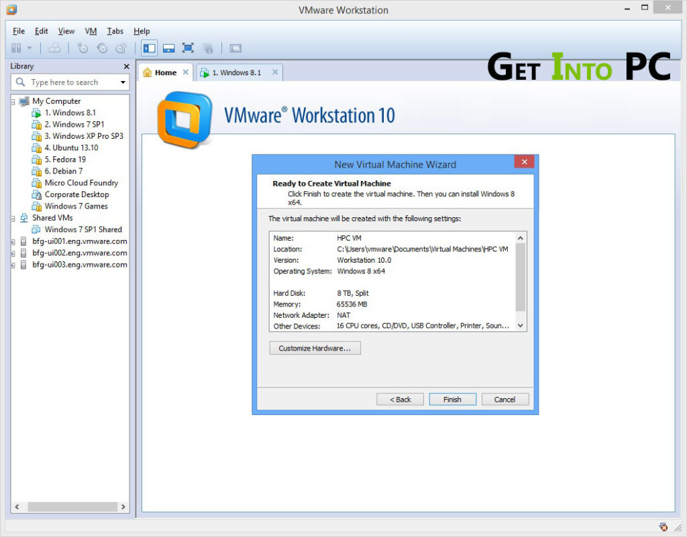Click the take snapshot toolbar icon
This screenshot has width=687, height=537.
83,48
